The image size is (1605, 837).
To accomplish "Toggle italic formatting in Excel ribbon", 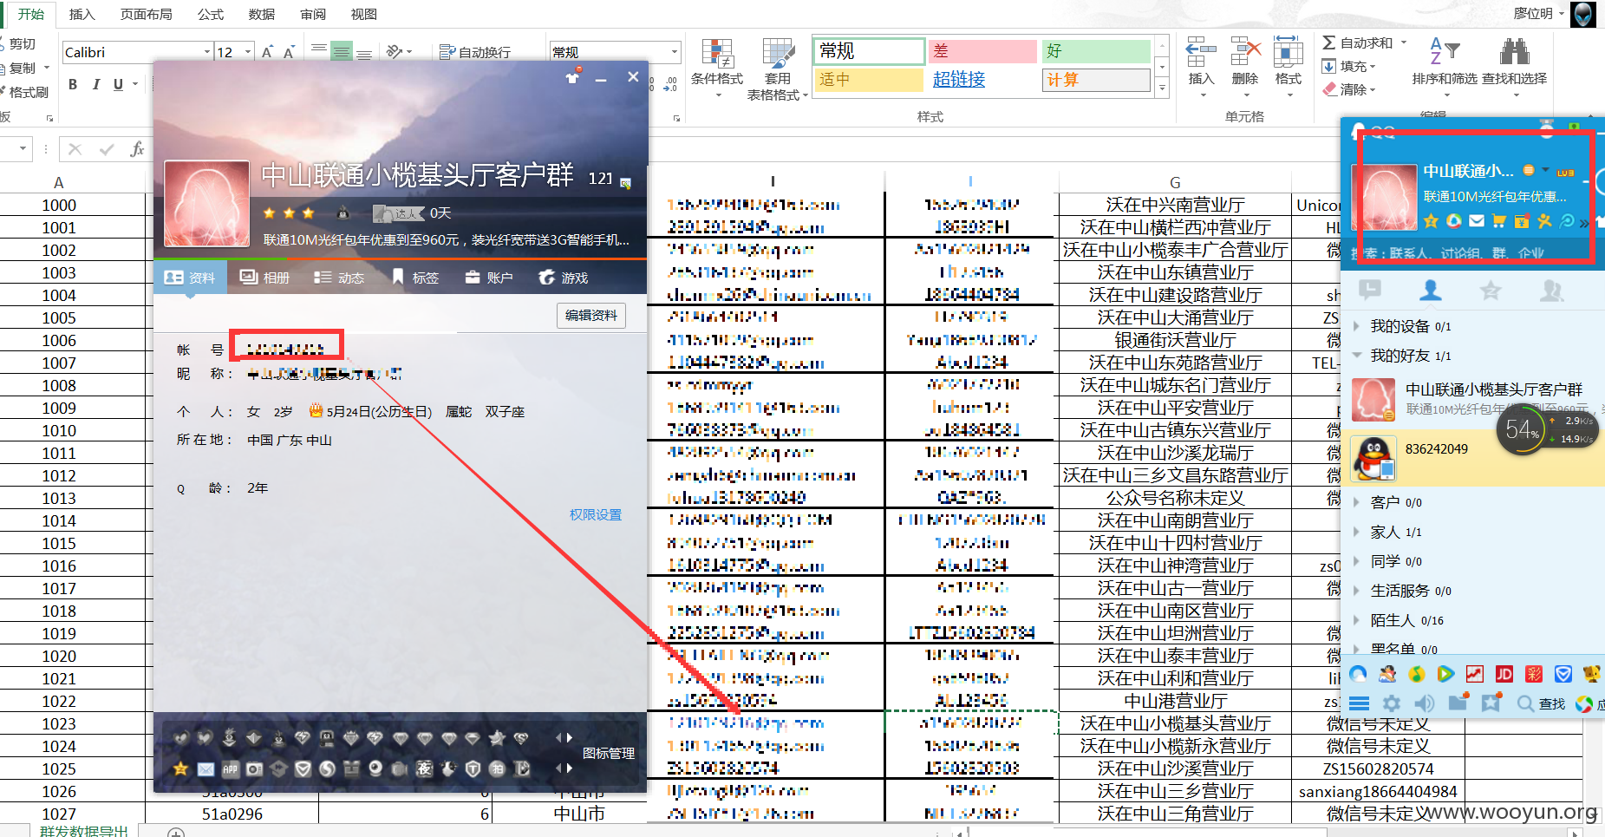I will (x=95, y=84).
